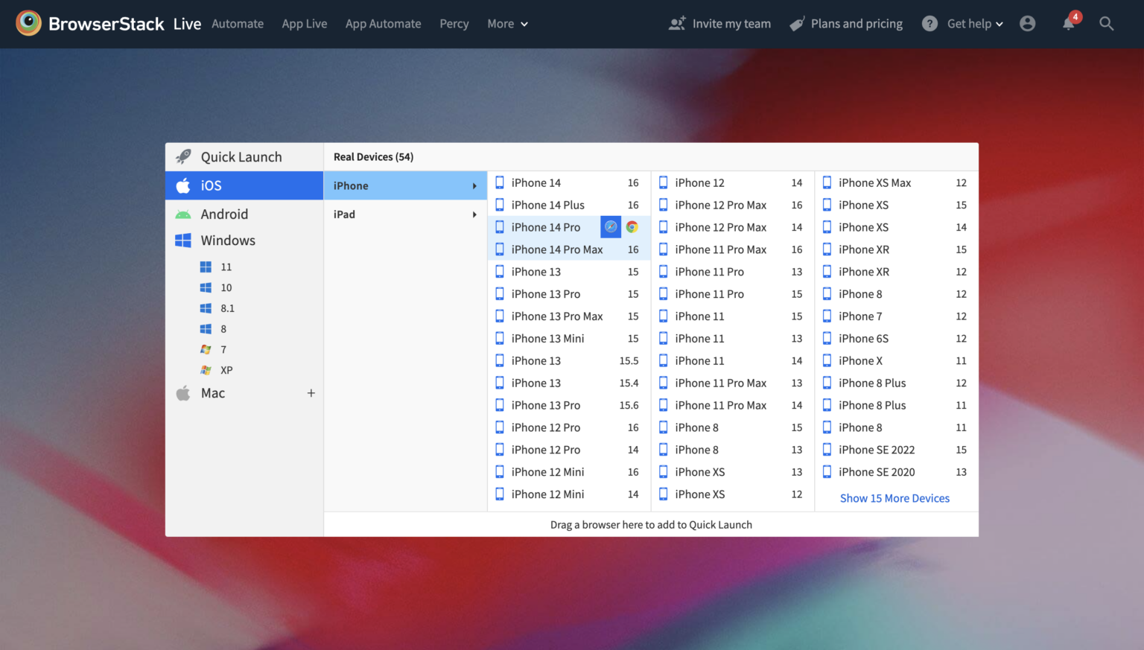The height and width of the screenshot is (650, 1144).
Task: Click the plus next to Mac
Action: (x=311, y=392)
